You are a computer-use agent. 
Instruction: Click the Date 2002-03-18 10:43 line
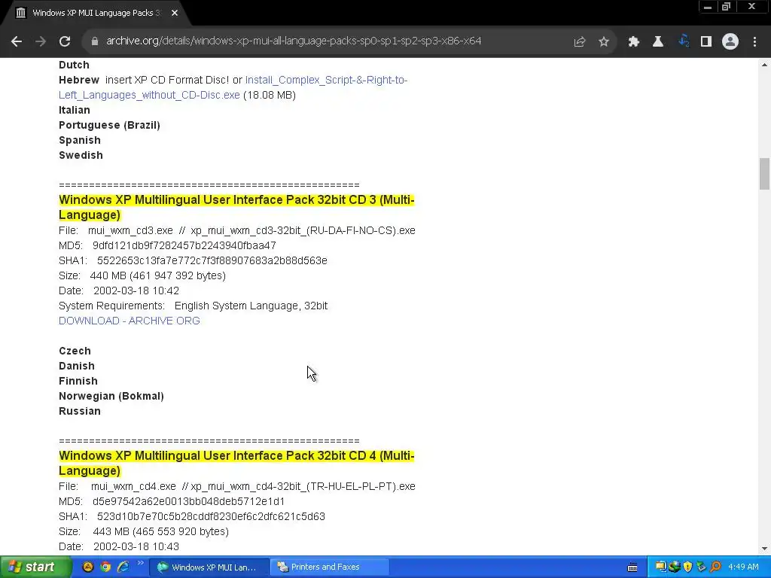tap(119, 546)
